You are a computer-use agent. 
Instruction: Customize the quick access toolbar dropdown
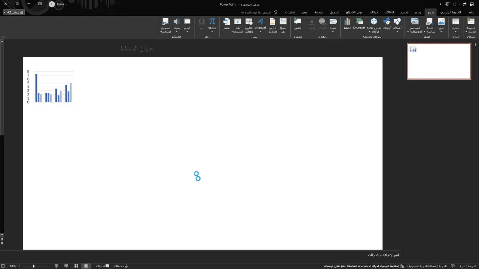[440, 4]
